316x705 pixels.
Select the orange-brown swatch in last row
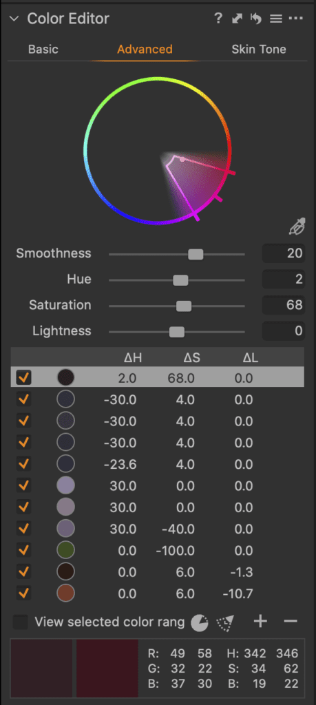pos(65,593)
